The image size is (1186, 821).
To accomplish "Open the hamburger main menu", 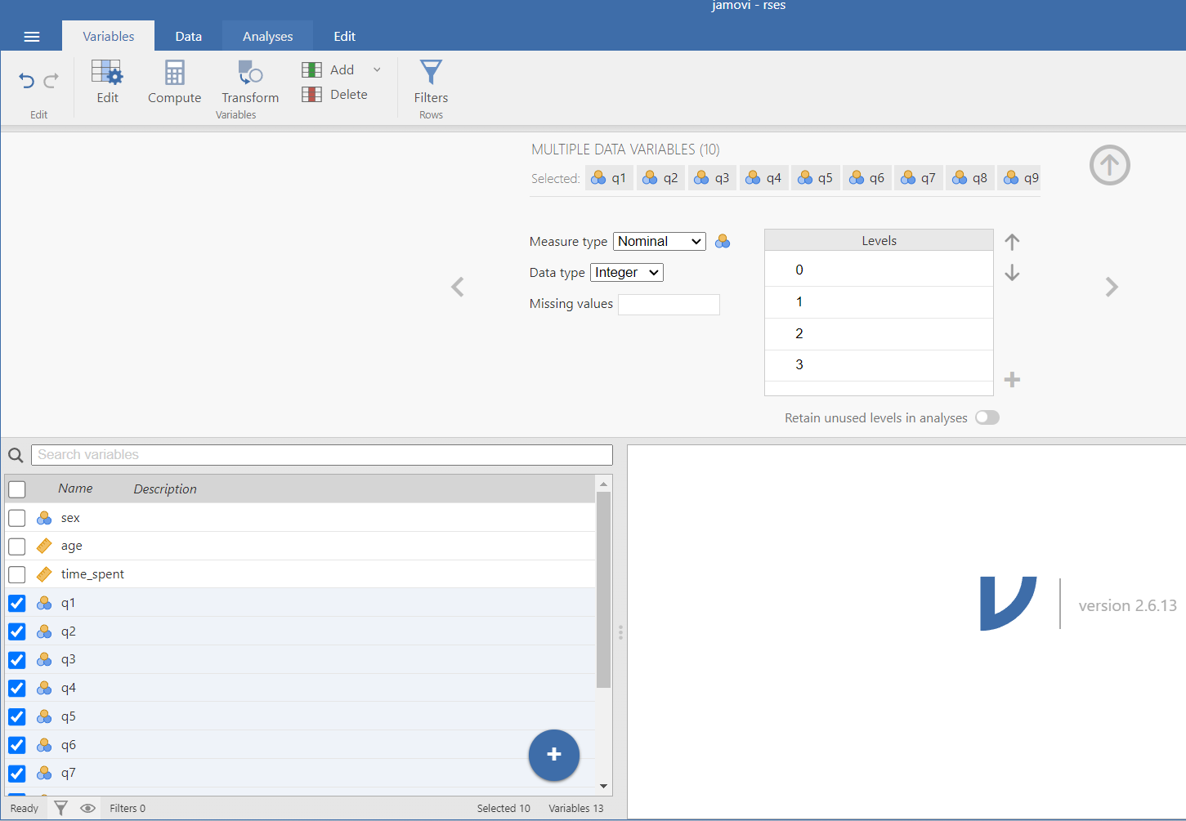I will [32, 37].
